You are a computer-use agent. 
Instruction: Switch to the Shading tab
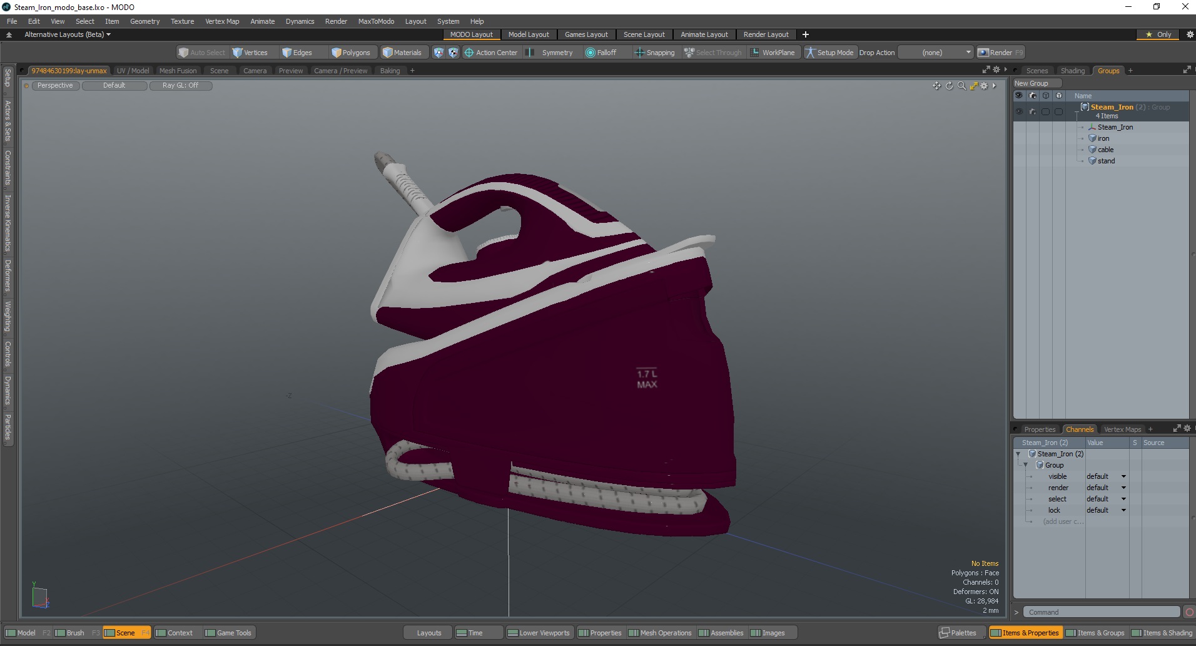coord(1072,71)
